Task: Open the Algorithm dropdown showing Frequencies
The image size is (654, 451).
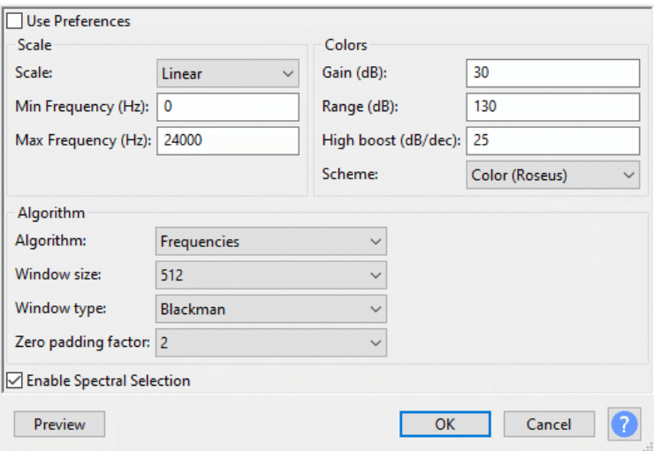Action: click(x=271, y=241)
